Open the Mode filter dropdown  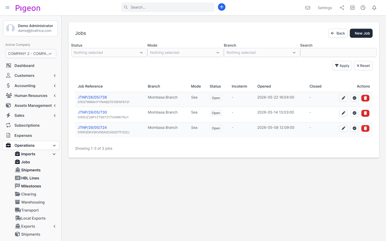186,53
